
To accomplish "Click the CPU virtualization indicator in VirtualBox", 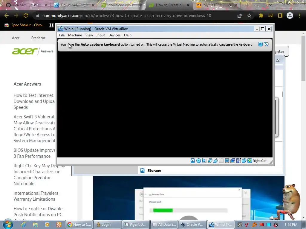I will [238, 161].
